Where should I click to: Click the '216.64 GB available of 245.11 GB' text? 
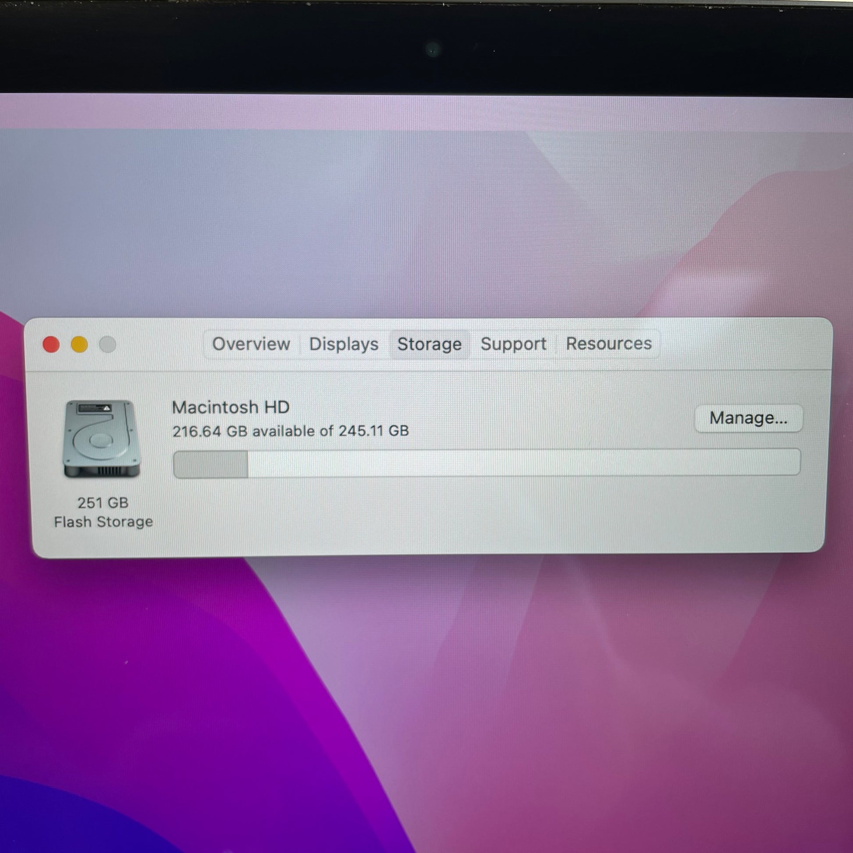point(291,431)
